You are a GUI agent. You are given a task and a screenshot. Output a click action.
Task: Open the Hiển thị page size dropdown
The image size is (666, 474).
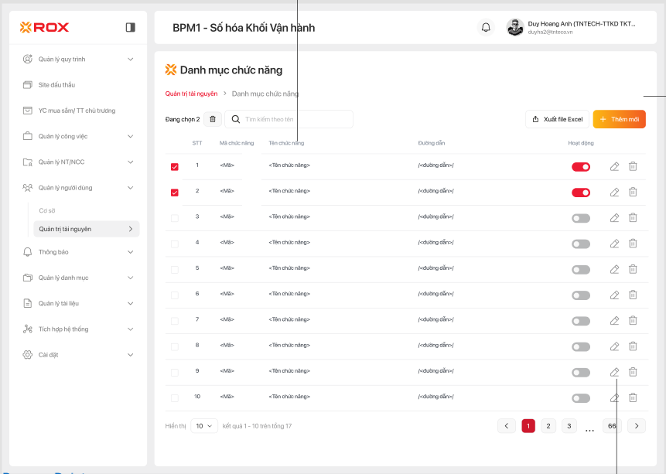(204, 426)
